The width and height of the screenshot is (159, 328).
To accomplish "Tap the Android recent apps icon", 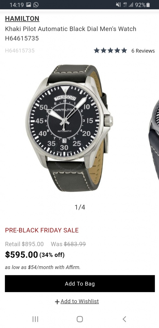I will pyautogui.click(x=35, y=319).
